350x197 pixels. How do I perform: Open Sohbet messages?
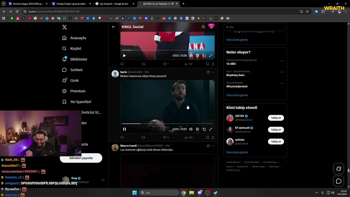click(72, 70)
